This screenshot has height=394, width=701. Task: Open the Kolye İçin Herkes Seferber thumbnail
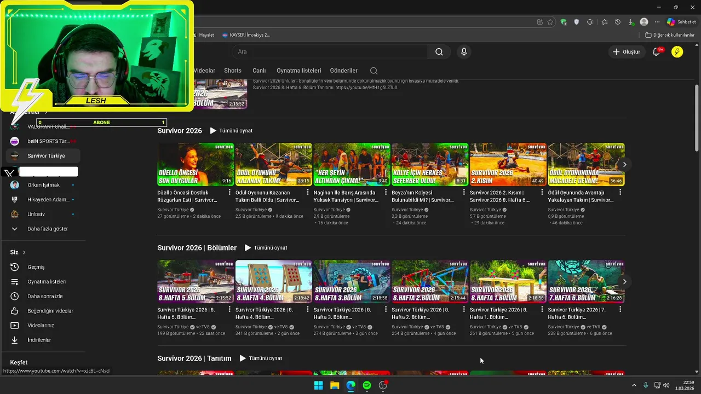[x=430, y=164]
